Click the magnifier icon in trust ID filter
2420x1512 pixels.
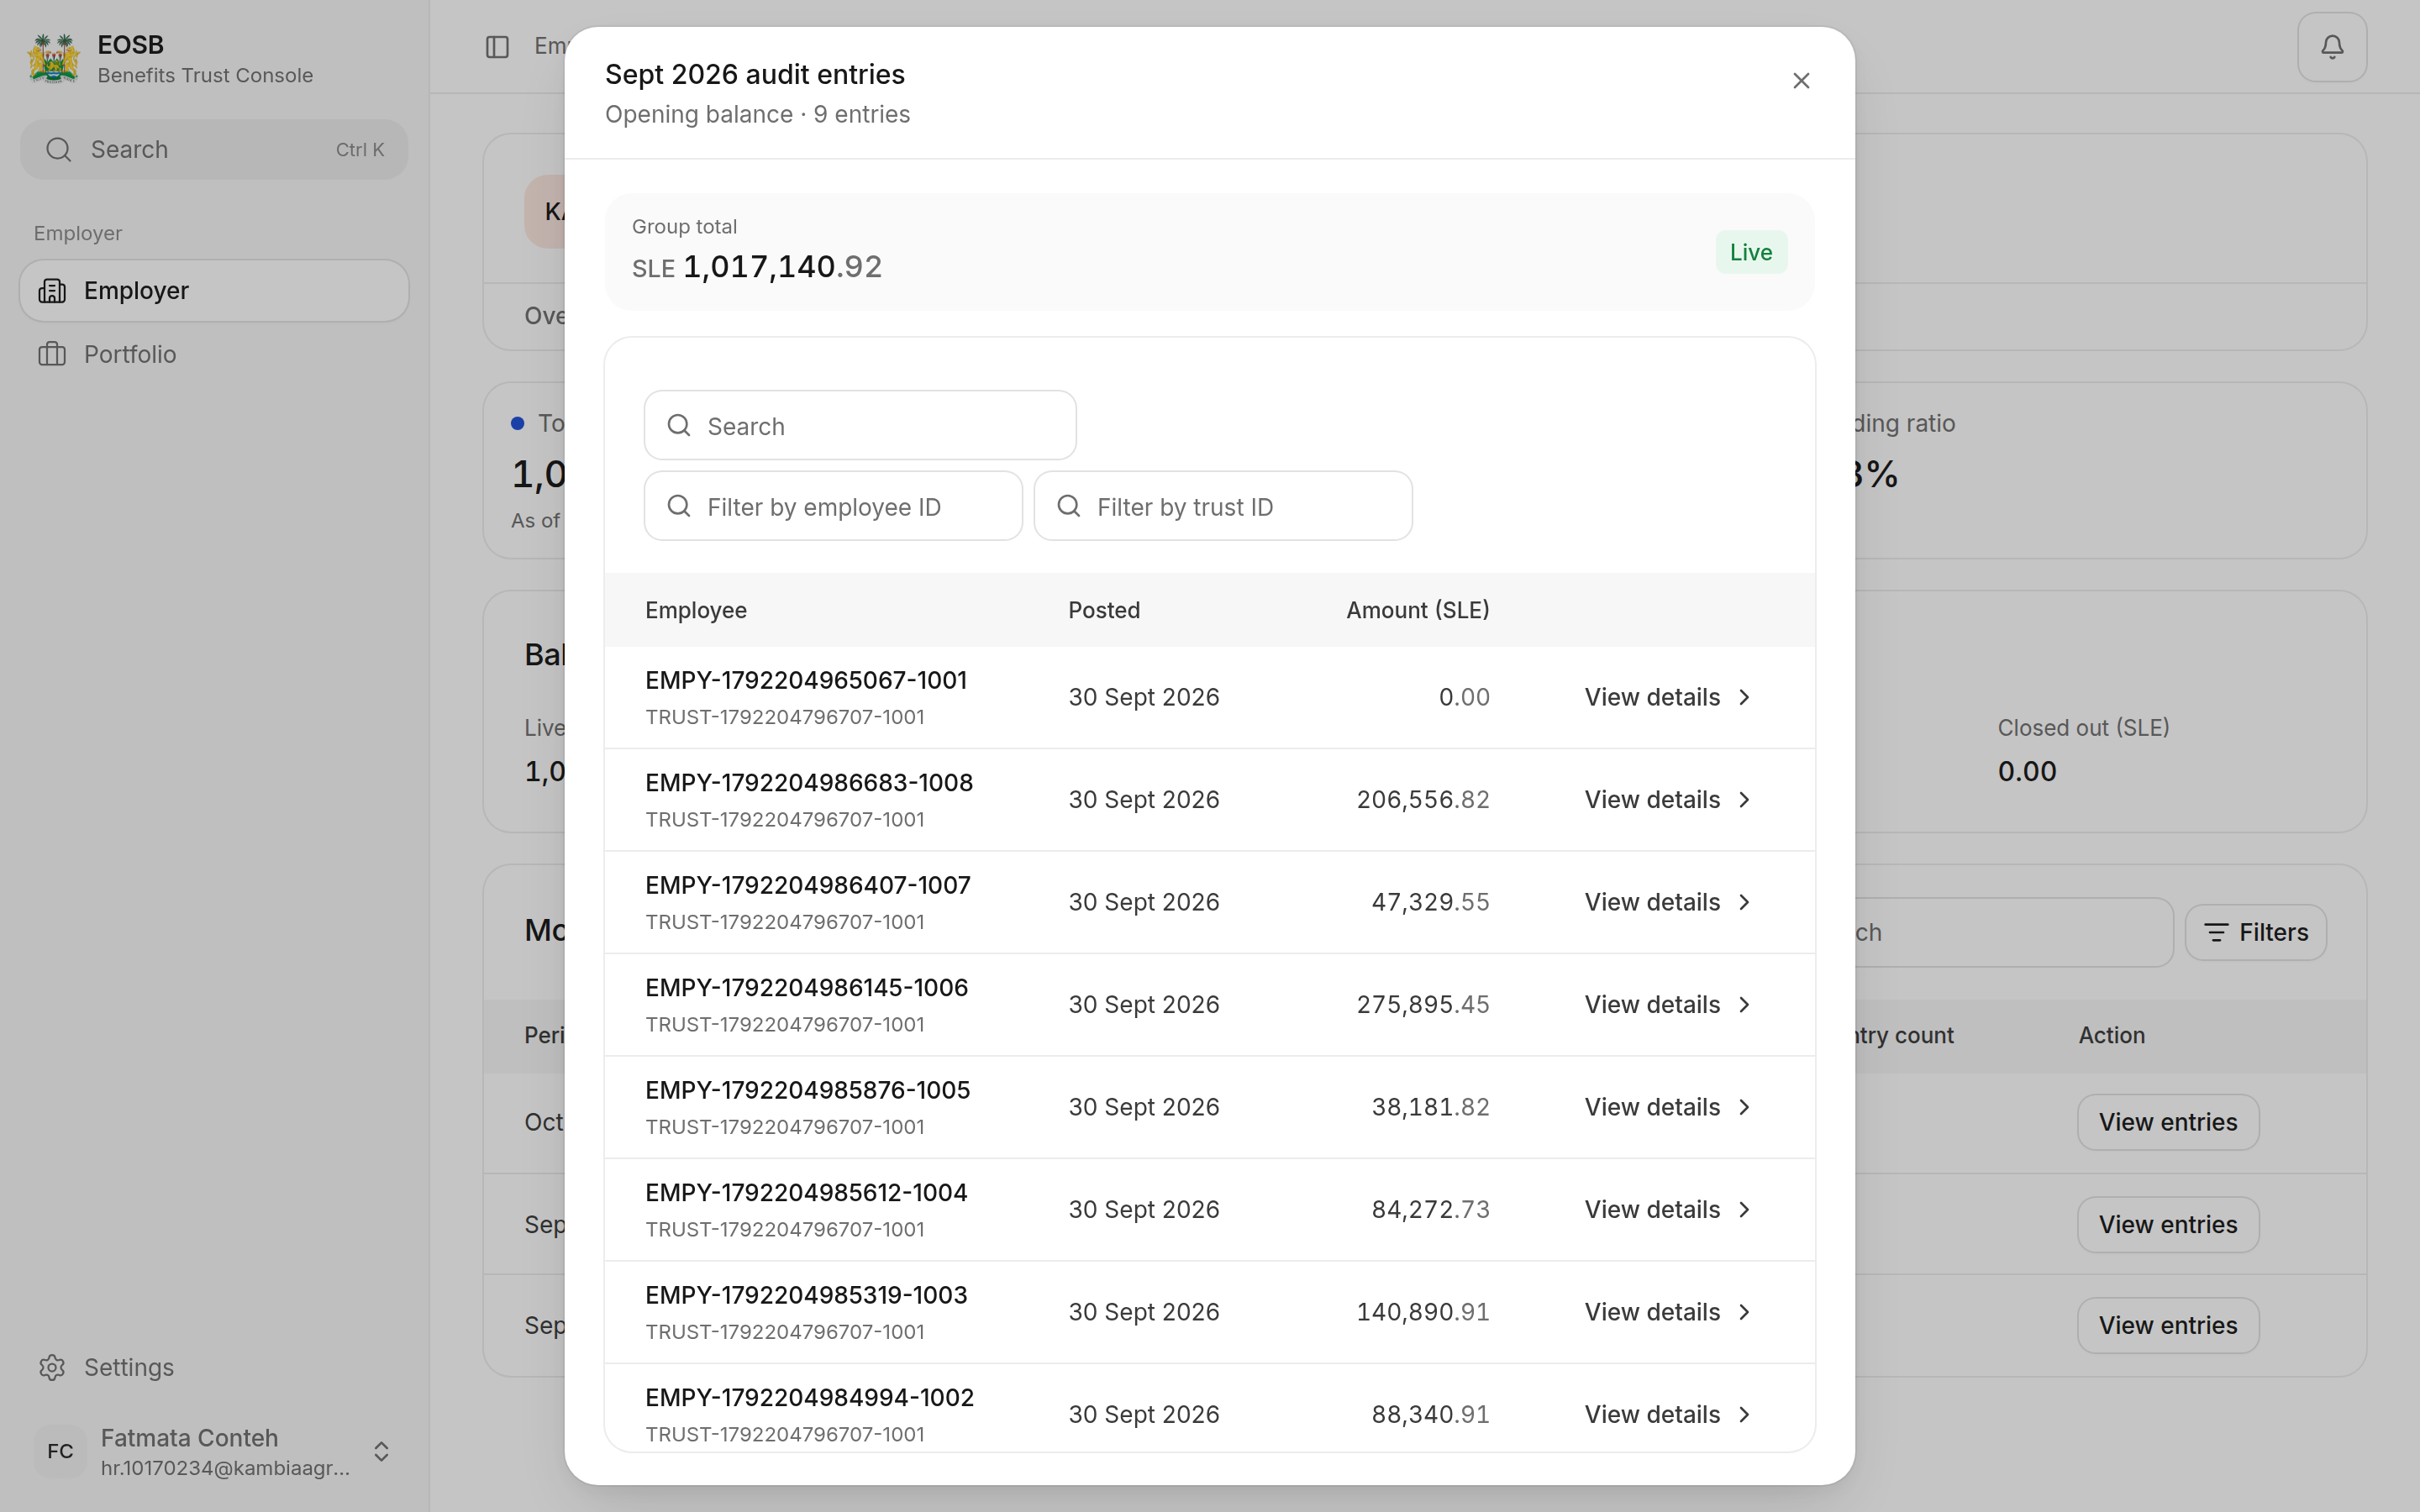[1069, 506]
